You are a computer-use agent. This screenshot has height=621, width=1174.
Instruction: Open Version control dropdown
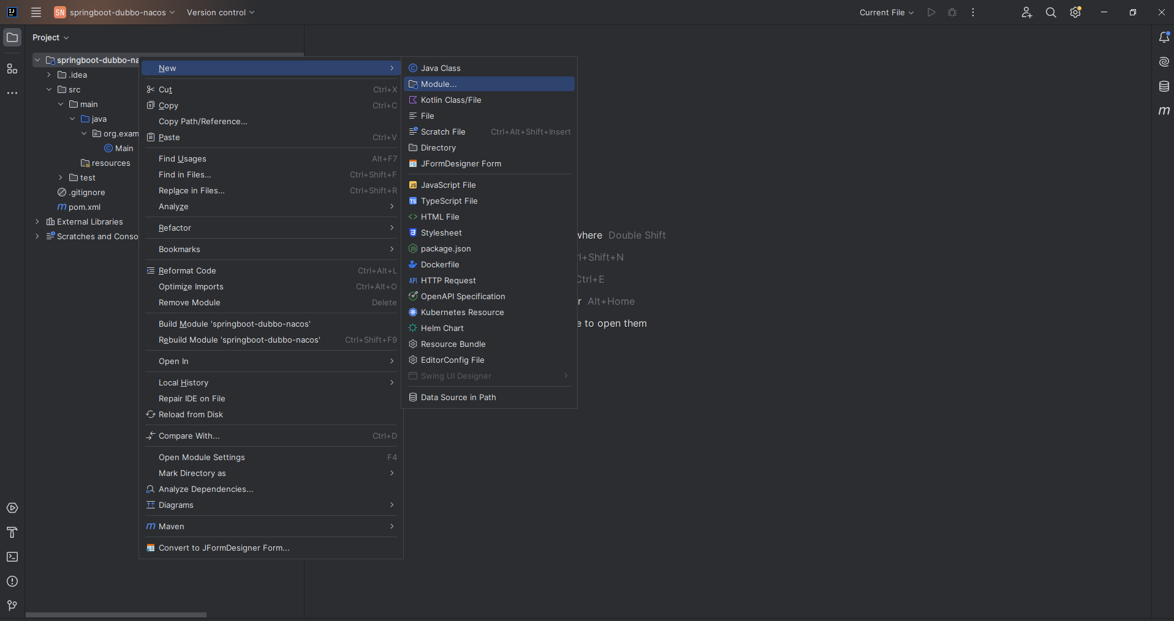pos(221,12)
